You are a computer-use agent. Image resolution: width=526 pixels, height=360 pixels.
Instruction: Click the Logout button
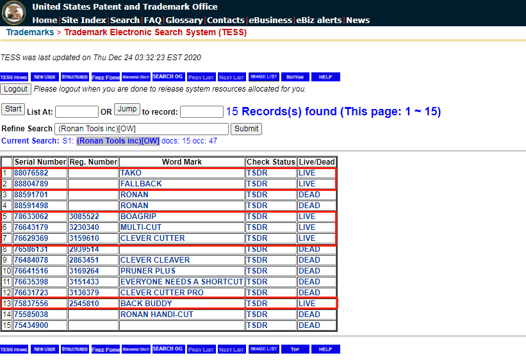15,89
